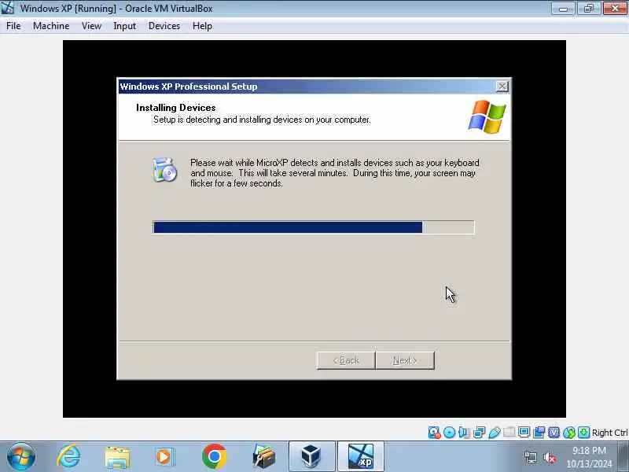Click the shared folders status icon

click(509, 432)
